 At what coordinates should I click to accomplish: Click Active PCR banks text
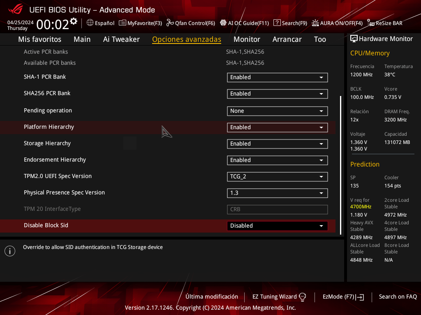(x=46, y=52)
